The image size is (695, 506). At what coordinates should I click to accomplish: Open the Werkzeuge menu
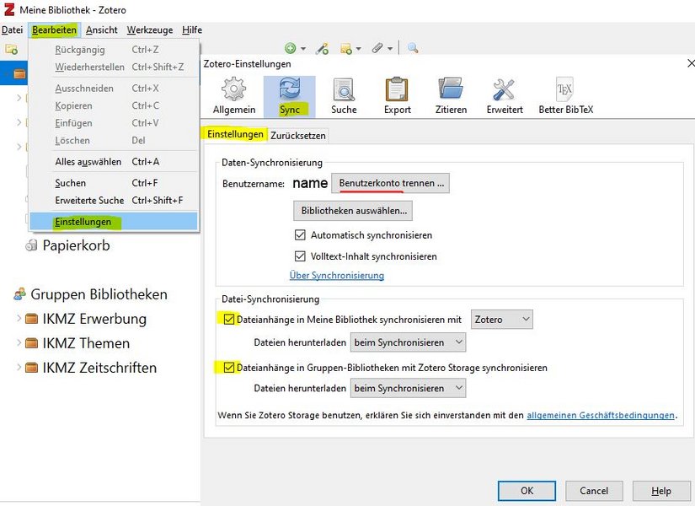pos(150,30)
